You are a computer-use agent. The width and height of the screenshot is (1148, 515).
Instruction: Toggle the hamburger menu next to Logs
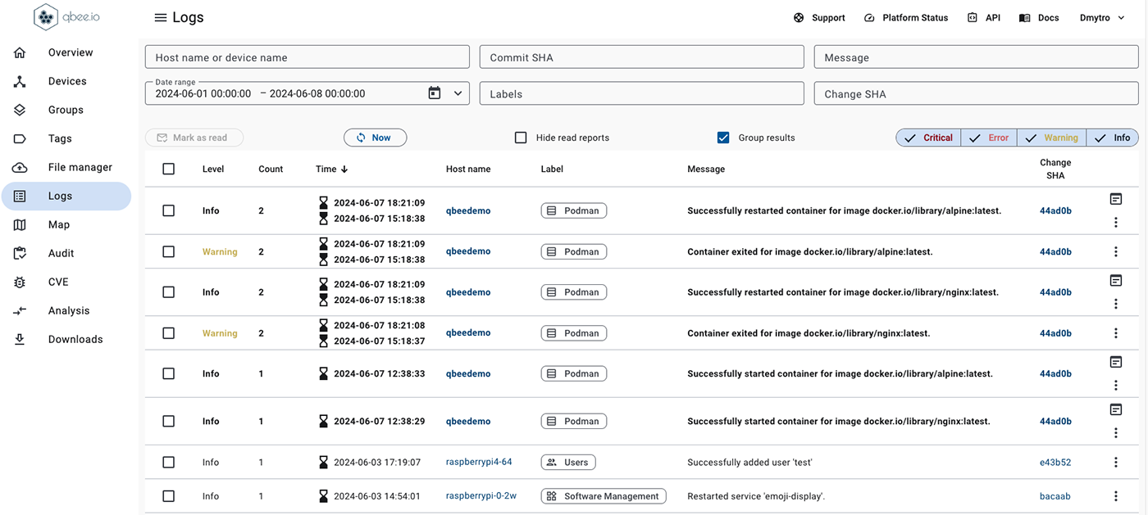[x=161, y=18]
